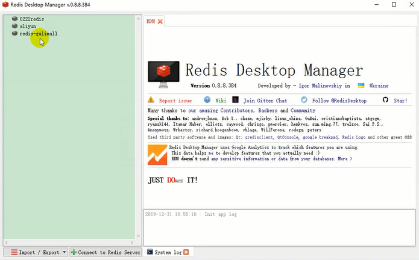Maximize the Redis Desktop Manager window
This screenshot has width=419, height=260.
394,5
